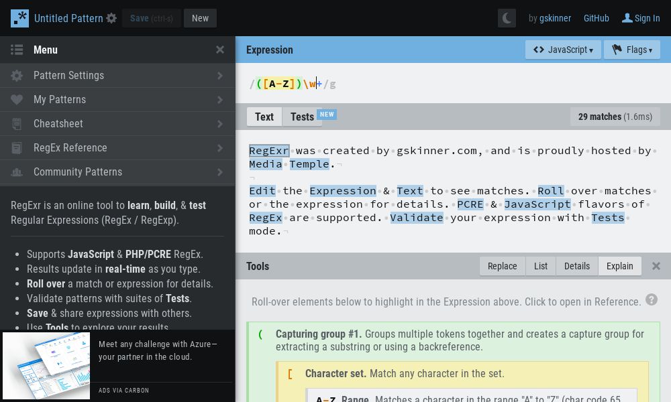Click the Character set explanation entry
This screenshot has width=671, height=402.
click(x=405, y=373)
